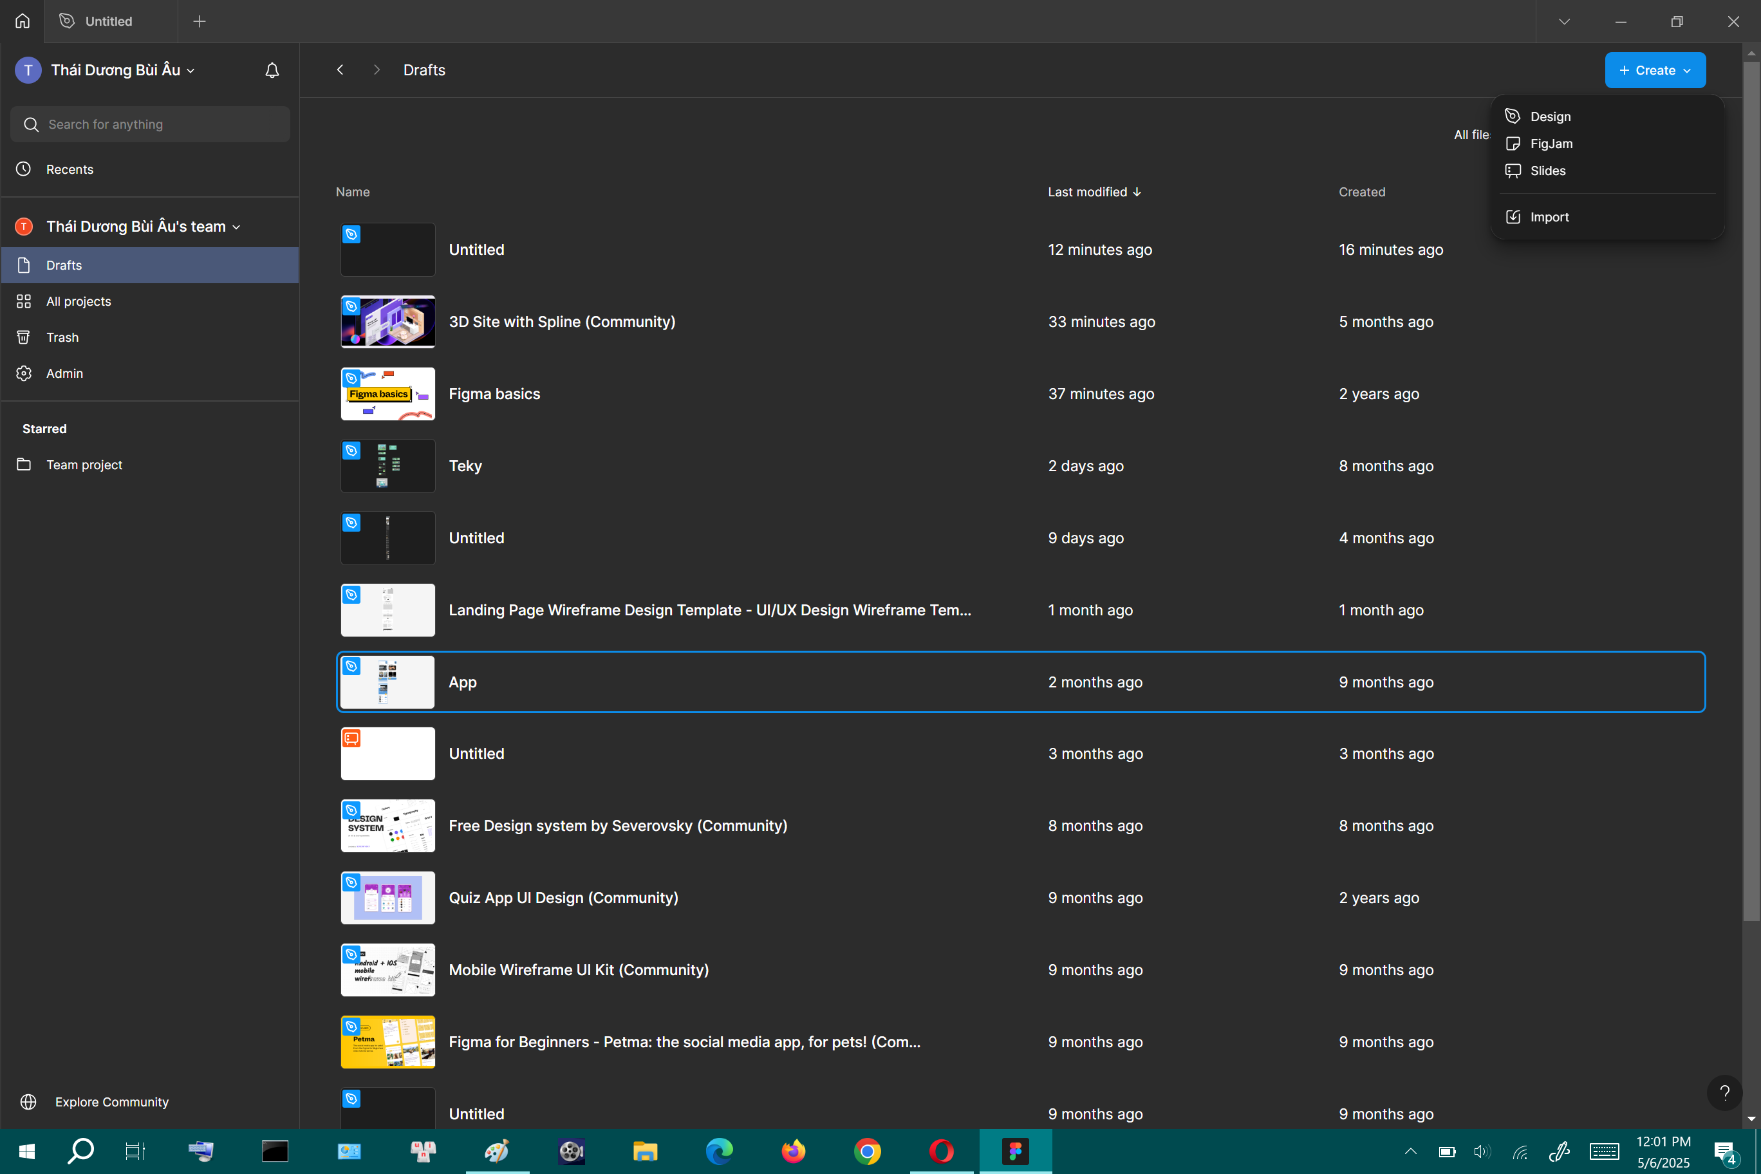This screenshot has width=1761, height=1174.
Task: Sort by the Name column header
Action: (353, 192)
